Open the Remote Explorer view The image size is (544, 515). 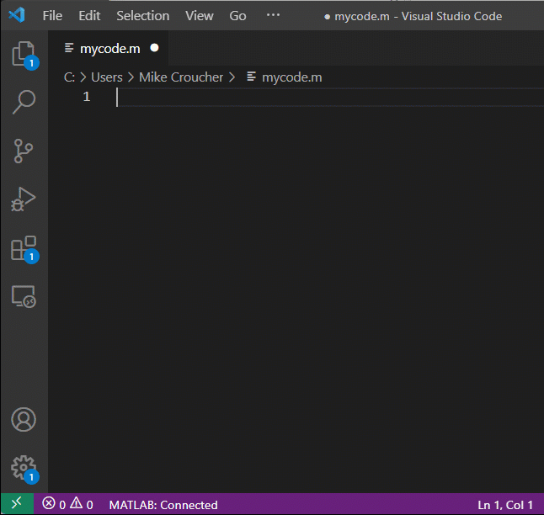pos(24,296)
